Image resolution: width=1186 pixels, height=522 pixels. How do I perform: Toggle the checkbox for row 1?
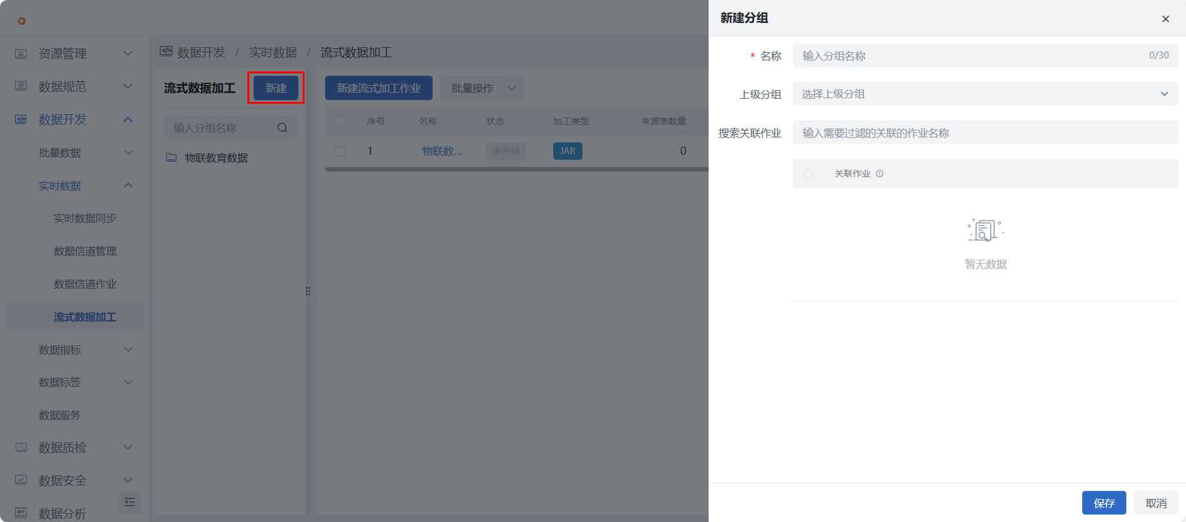coord(341,151)
